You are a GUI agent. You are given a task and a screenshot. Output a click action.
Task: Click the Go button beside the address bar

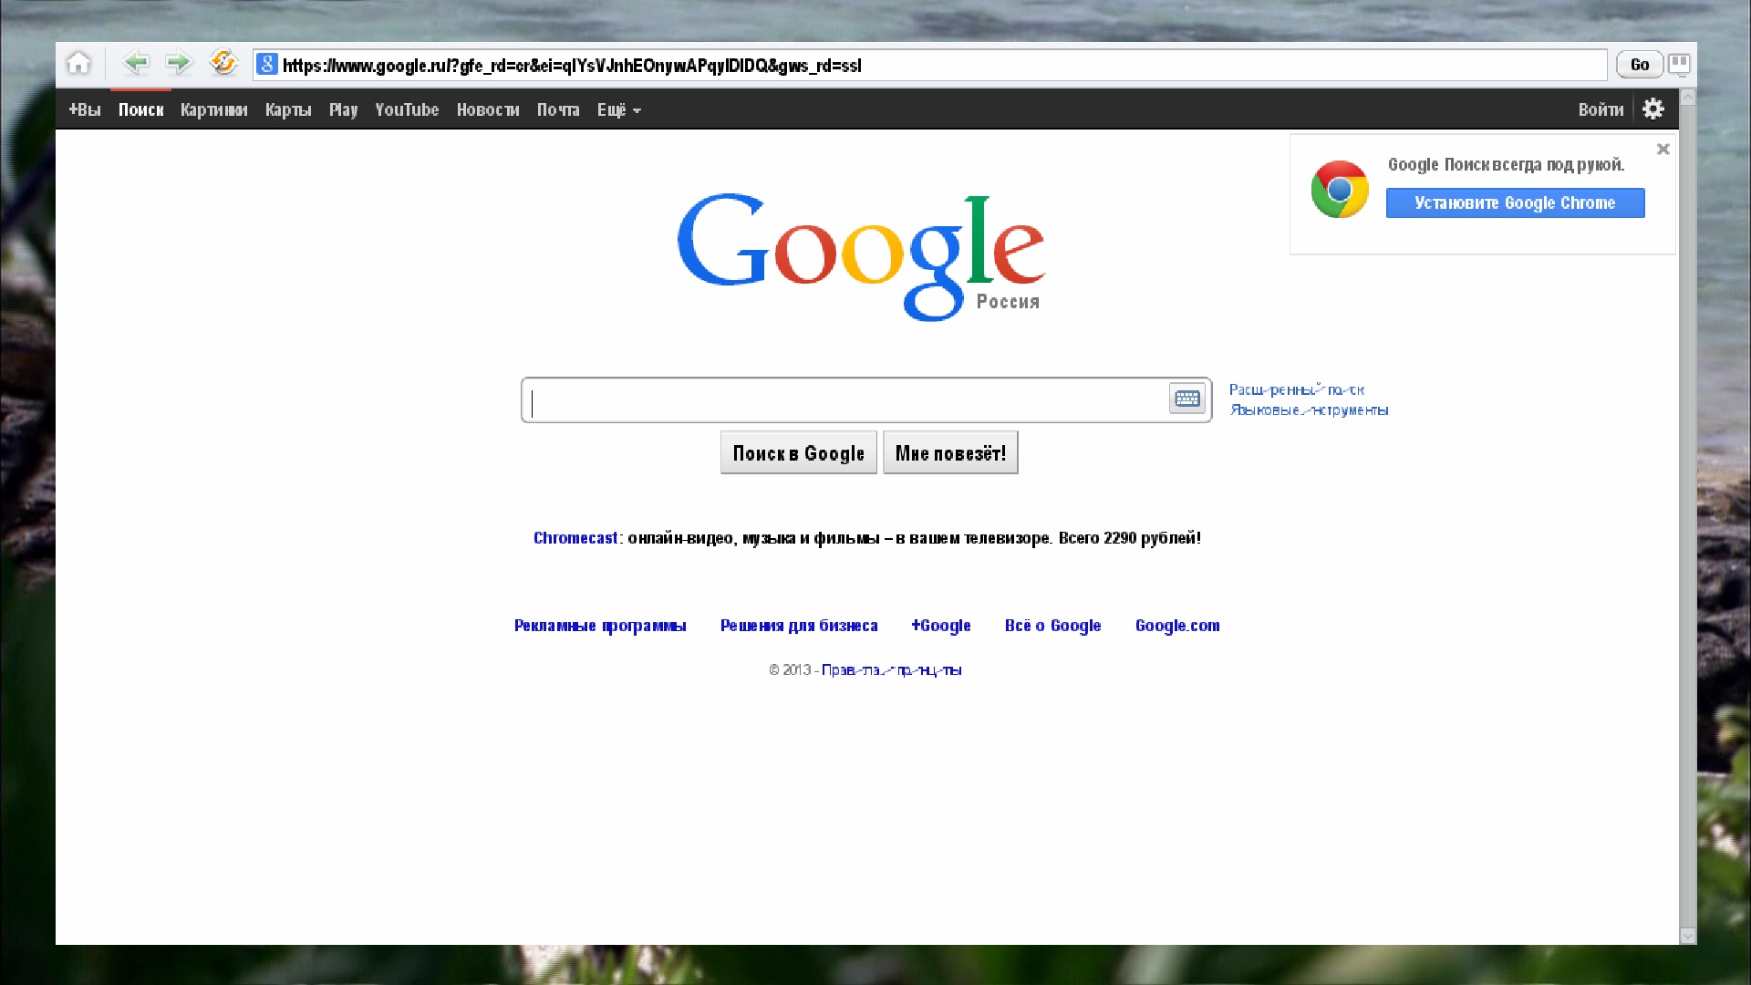(1640, 65)
